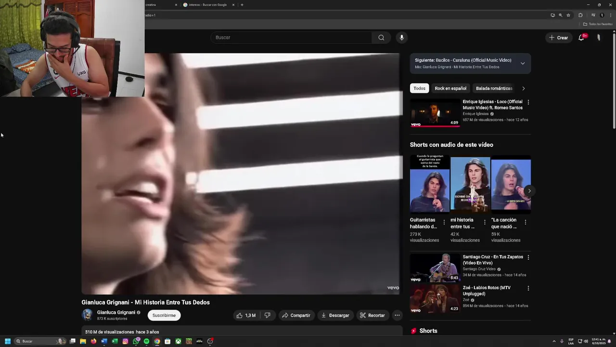
Task: Start voice search with microphone icon
Action: (x=401, y=38)
